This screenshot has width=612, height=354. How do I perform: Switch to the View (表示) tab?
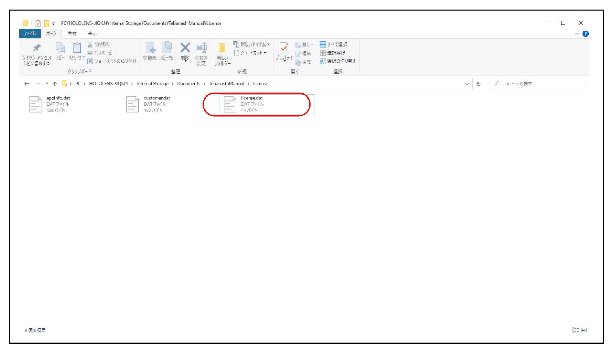(x=92, y=34)
